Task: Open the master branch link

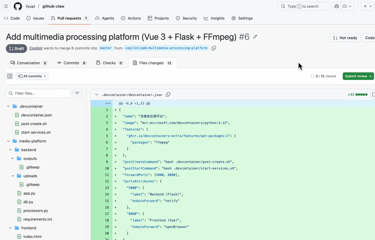Action: coord(106,48)
